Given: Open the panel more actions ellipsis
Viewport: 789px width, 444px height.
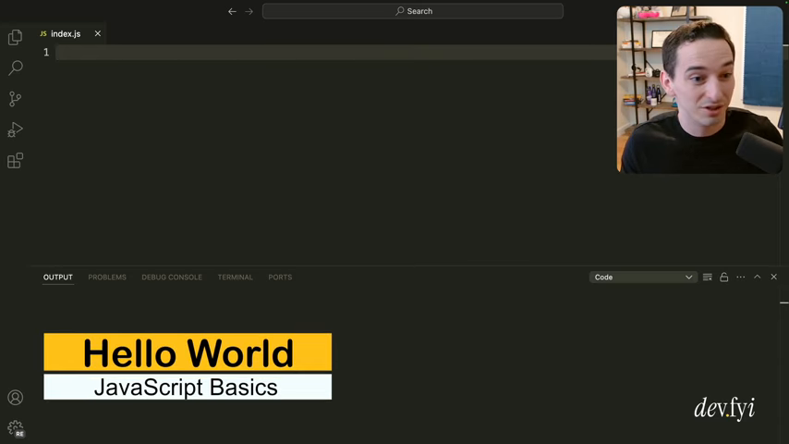Looking at the screenshot, I should click(741, 277).
